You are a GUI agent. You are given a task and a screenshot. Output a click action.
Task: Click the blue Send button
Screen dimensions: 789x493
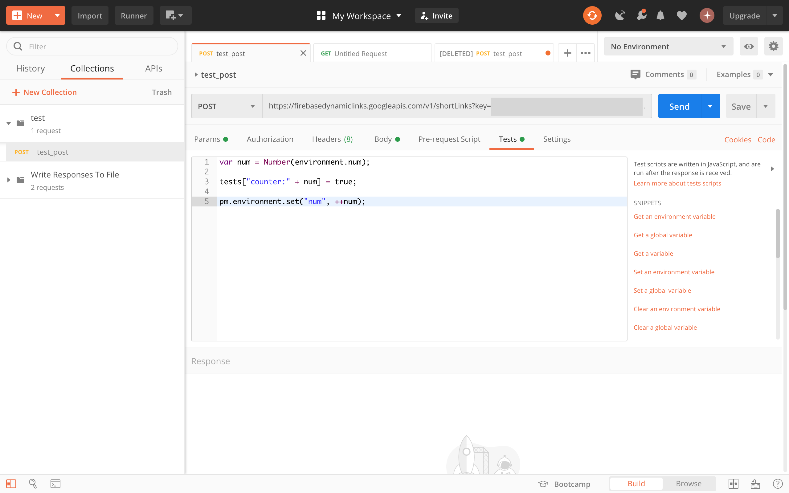[679, 106]
